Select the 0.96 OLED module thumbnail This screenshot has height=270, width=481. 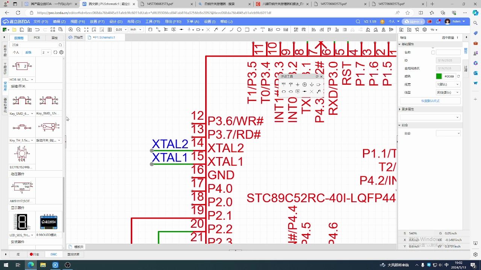coord(49,222)
